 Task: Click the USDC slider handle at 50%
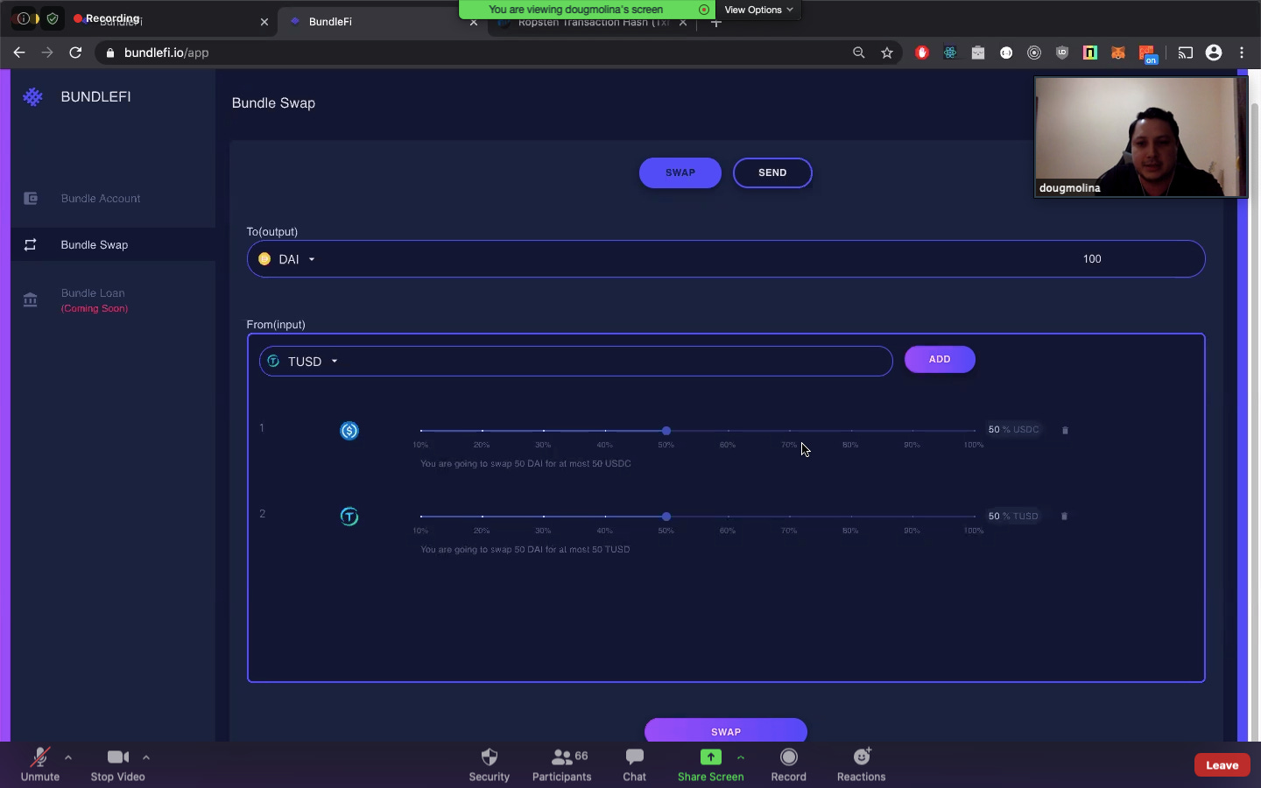(666, 431)
